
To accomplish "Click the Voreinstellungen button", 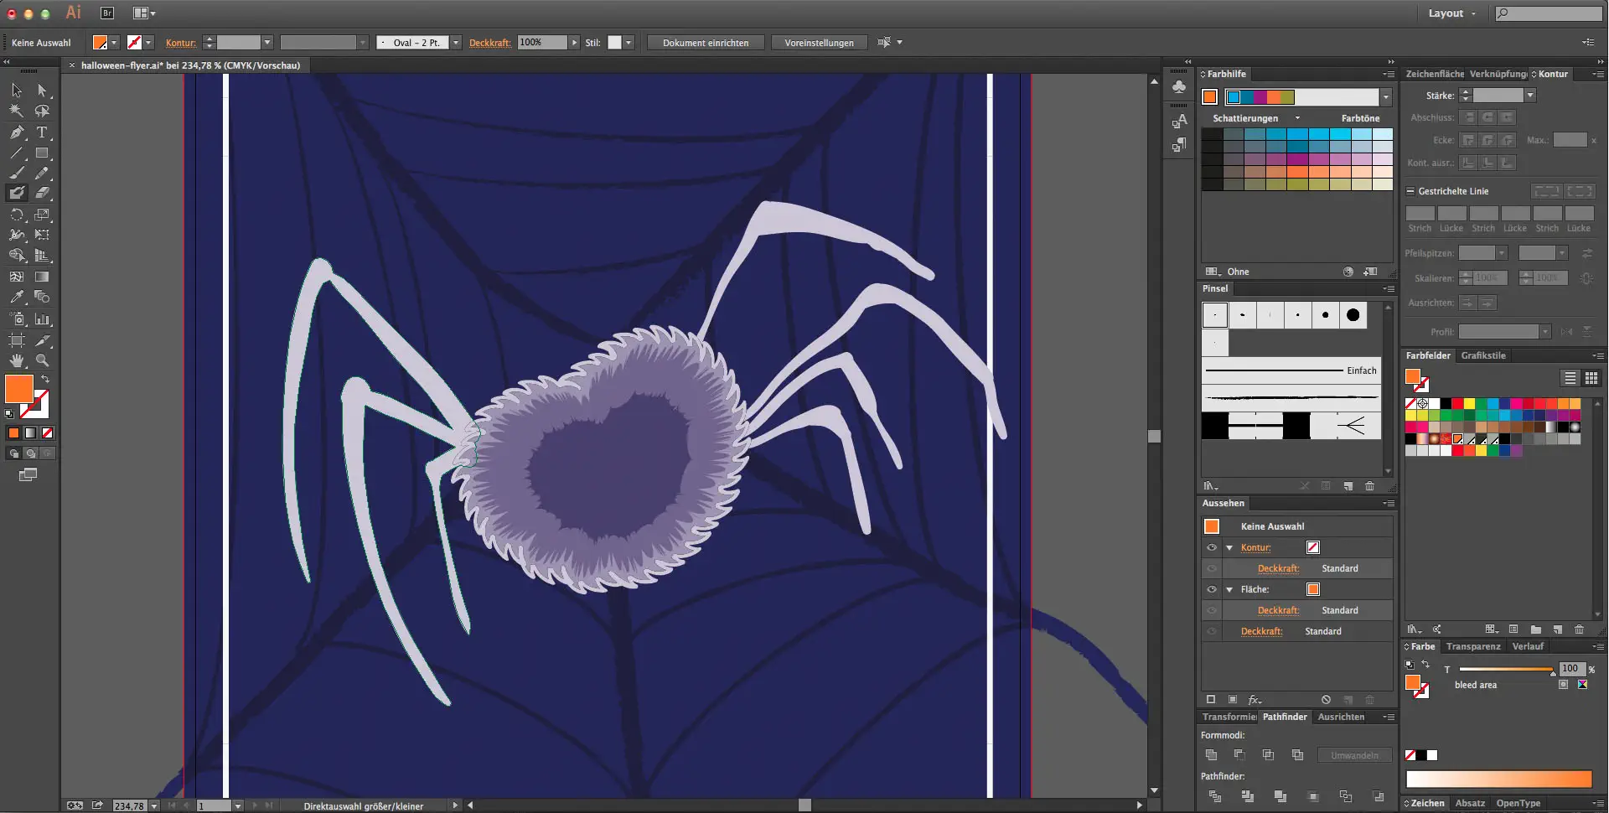I will pos(819,43).
